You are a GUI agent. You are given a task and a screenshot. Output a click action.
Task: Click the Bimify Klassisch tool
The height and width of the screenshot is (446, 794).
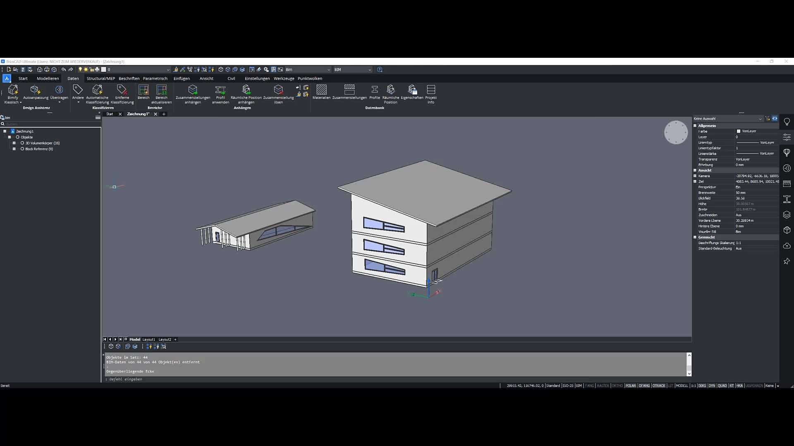(13, 94)
